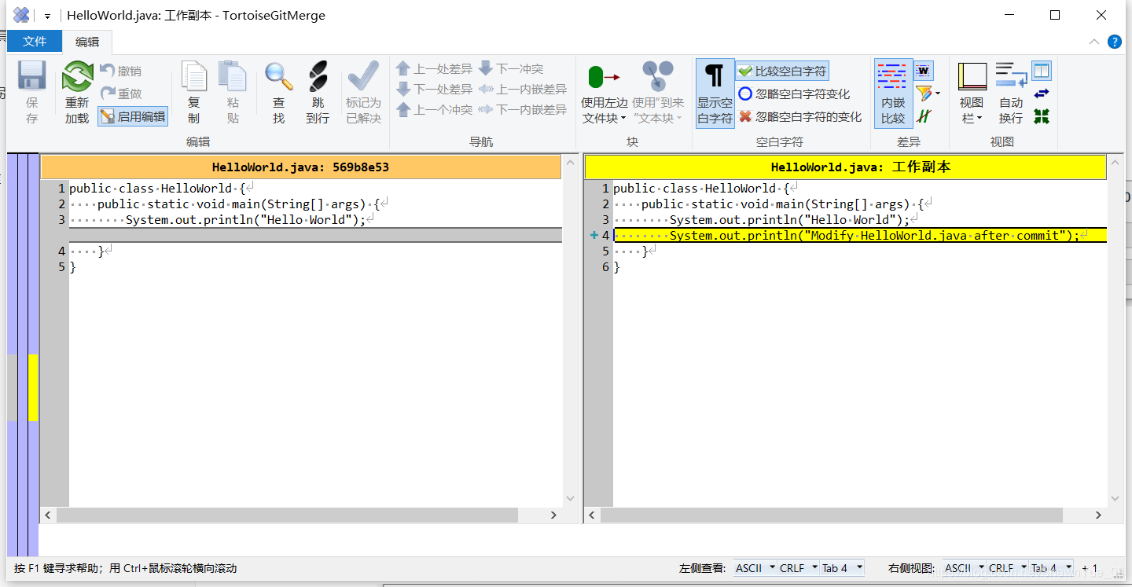The height and width of the screenshot is (587, 1132).
Task: Select Compare whitespace (比较空白字符)
Action: 782,71
